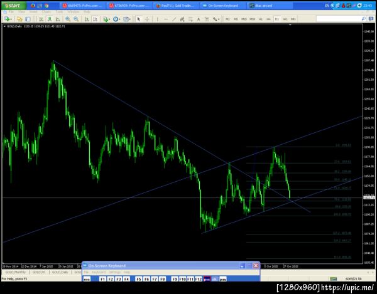
Task: Select the Text Label 'T' icon
Action: (x=207, y=19)
